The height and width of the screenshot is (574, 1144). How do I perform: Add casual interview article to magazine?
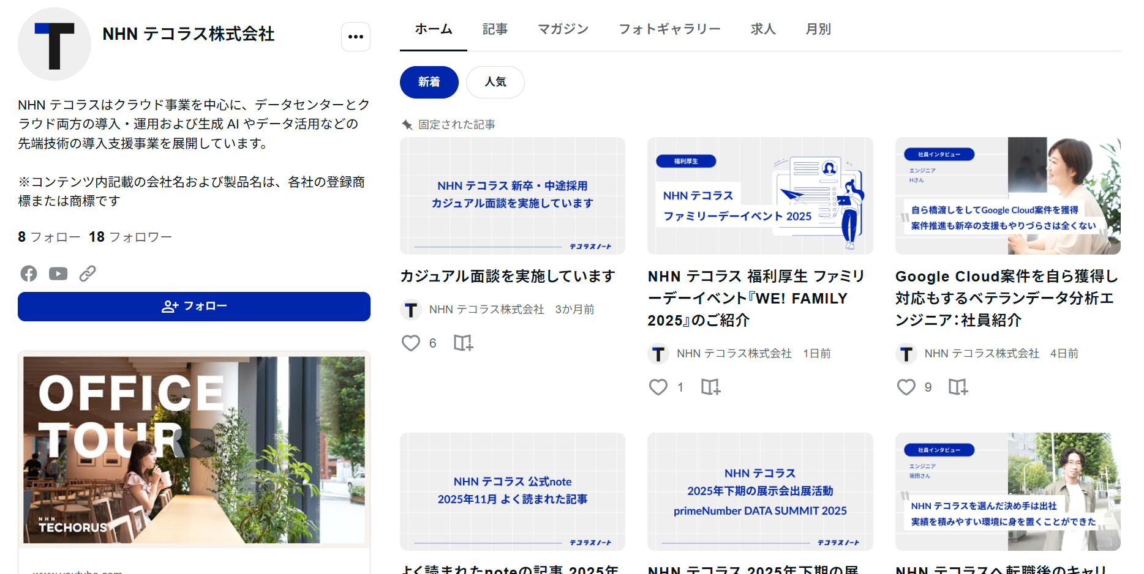point(463,343)
